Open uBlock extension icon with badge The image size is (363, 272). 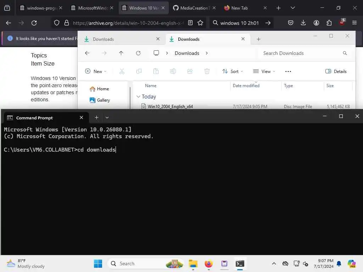click(342, 22)
